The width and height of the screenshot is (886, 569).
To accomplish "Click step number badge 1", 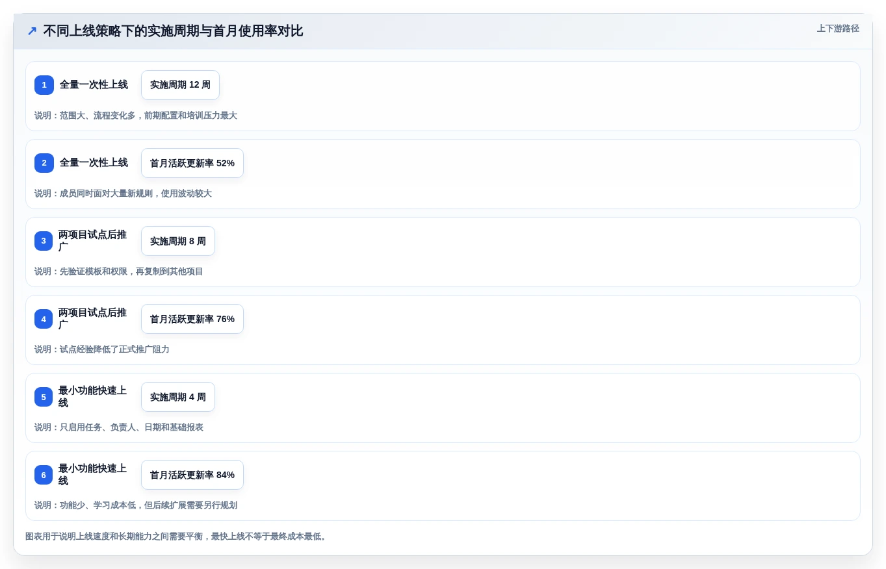I will pyautogui.click(x=44, y=85).
